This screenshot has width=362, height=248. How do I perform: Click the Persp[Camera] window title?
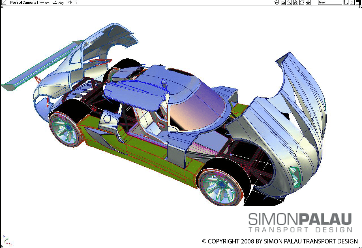click(x=24, y=3)
